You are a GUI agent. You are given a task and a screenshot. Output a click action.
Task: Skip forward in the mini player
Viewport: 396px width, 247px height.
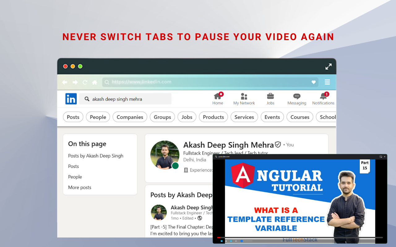[231, 241]
